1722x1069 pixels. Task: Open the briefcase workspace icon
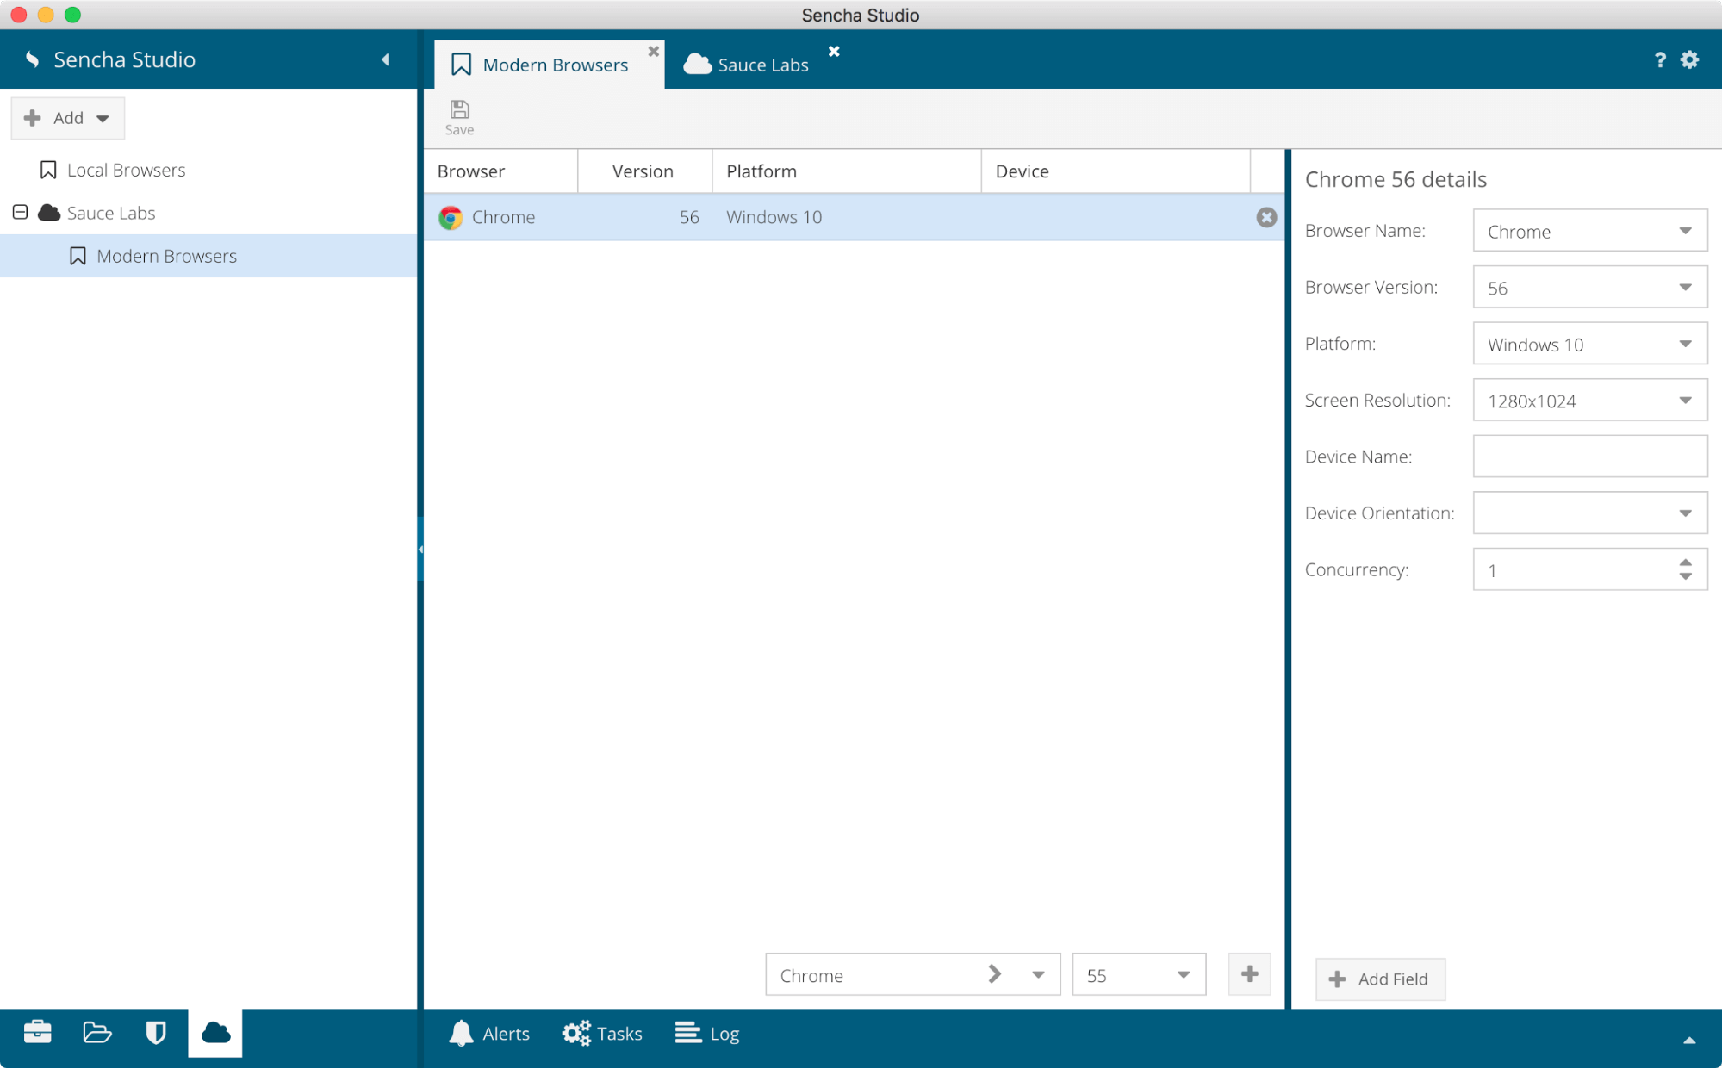point(37,1032)
